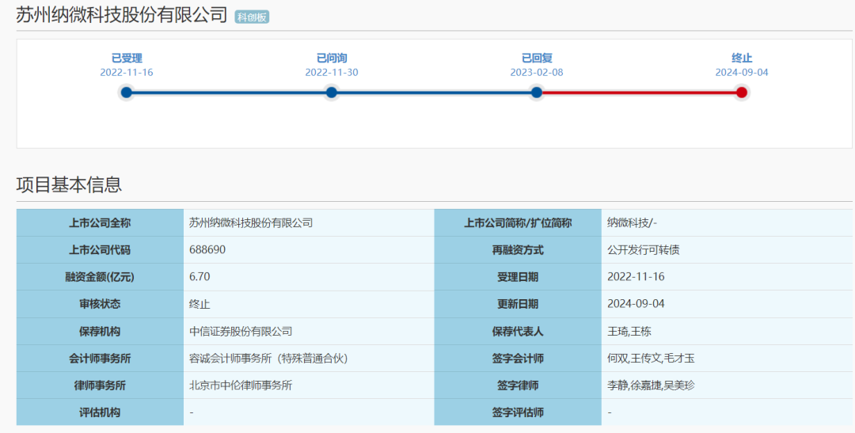855x433 pixels.
Task: Click the company name heading at page top
Action: (x=122, y=15)
